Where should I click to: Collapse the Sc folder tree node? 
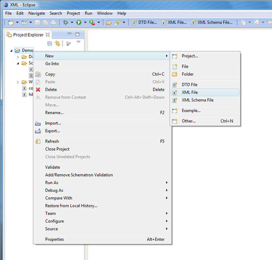(x=18, y=63)
